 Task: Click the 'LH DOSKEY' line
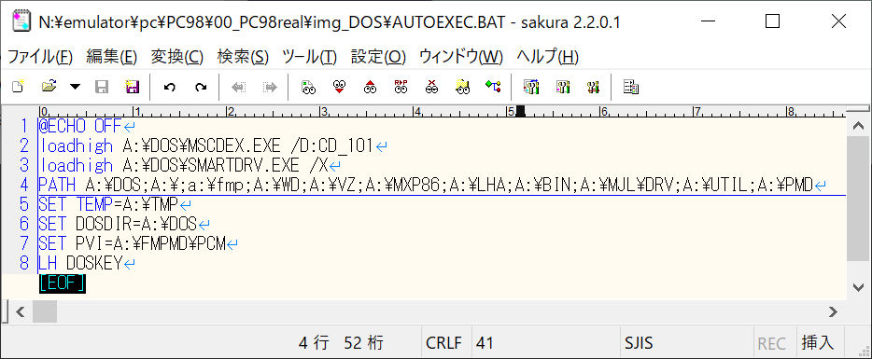(x=80, y=263)
